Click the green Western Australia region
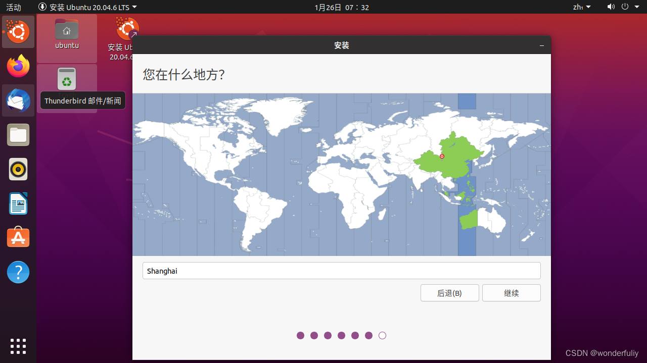Screen dimensions: 647x363 click(x=469, y=220)
